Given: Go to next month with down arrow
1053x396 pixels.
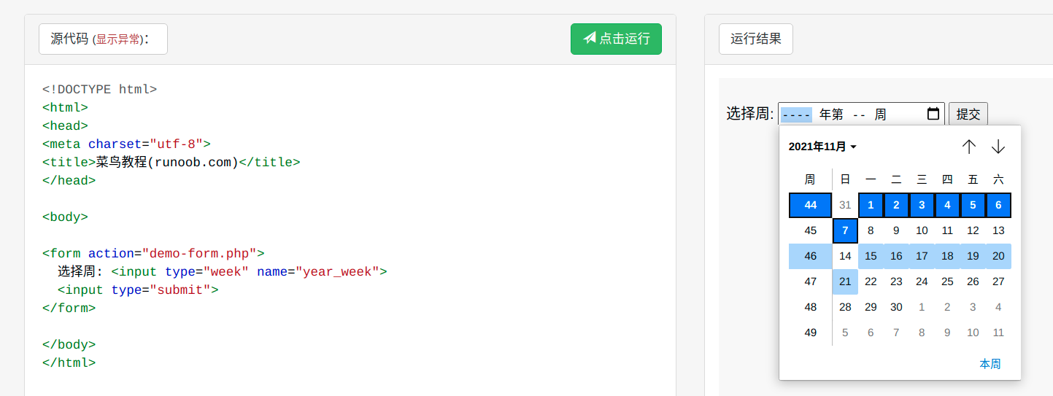Looking at the screenshot, I should [998, 147].
